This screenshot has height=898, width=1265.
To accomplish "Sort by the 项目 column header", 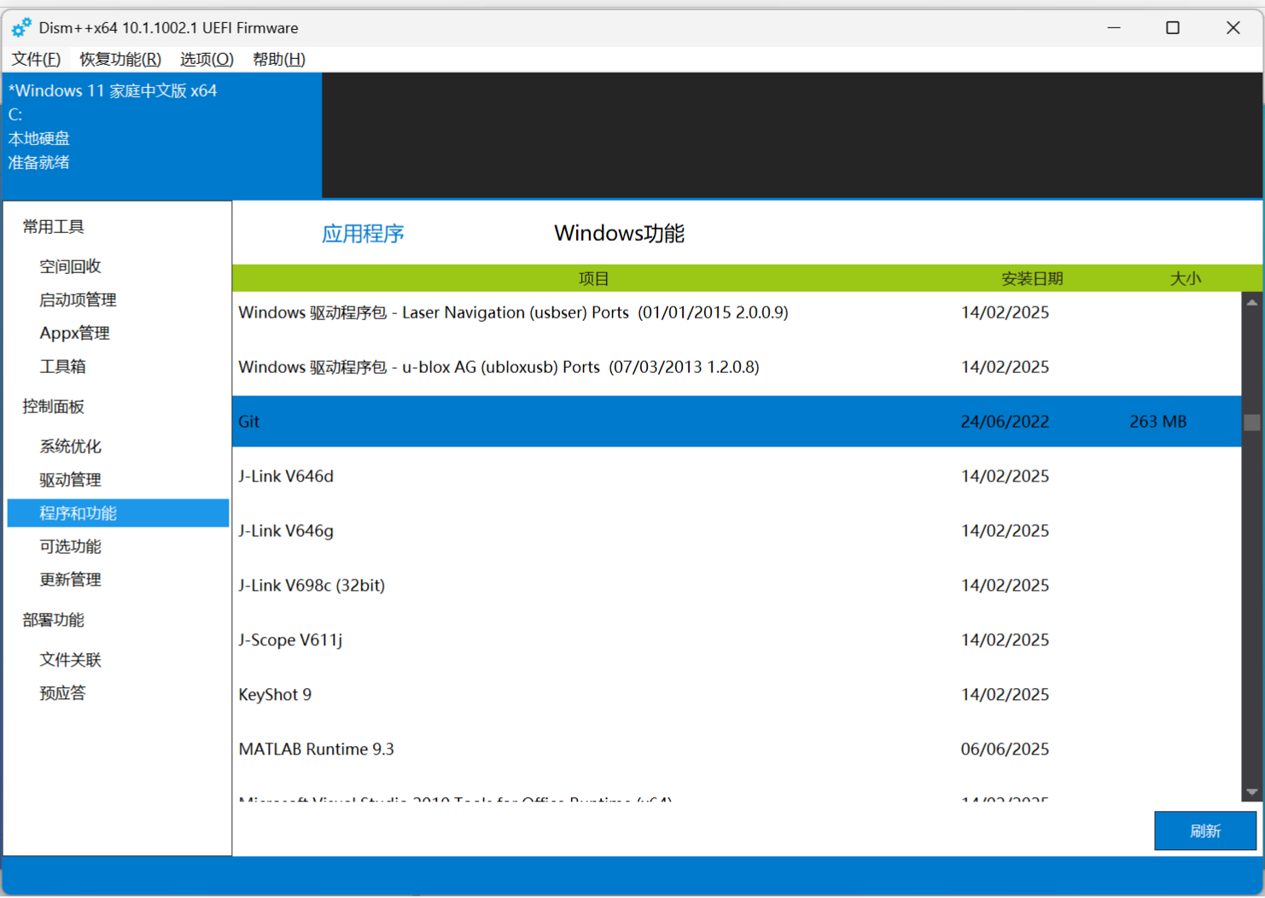I will tap(594, 278).
